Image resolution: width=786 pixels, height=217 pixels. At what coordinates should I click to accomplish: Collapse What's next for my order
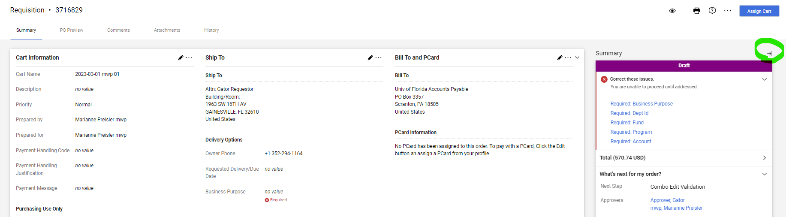tap(765, 174)
